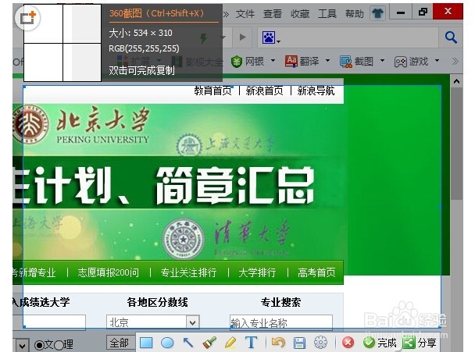The height and width of the screenshot is (352, 475).
Task: Click the undo arrow icon
Action: click(x=278, y=343)
